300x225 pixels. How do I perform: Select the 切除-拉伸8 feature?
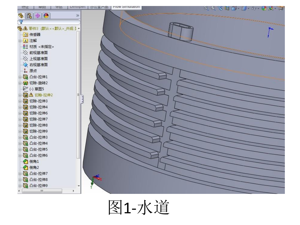pos(36,125)
